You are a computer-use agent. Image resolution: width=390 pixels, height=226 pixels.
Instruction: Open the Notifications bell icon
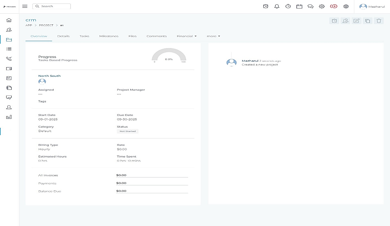(x=277, y=6)
